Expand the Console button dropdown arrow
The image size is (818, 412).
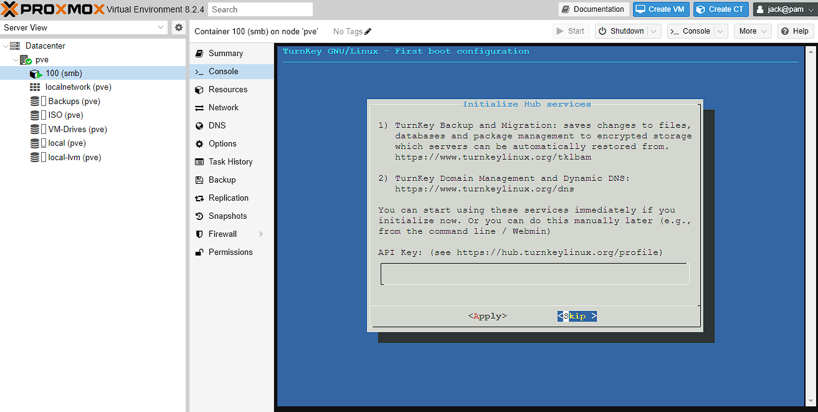[x=721, y=31]
